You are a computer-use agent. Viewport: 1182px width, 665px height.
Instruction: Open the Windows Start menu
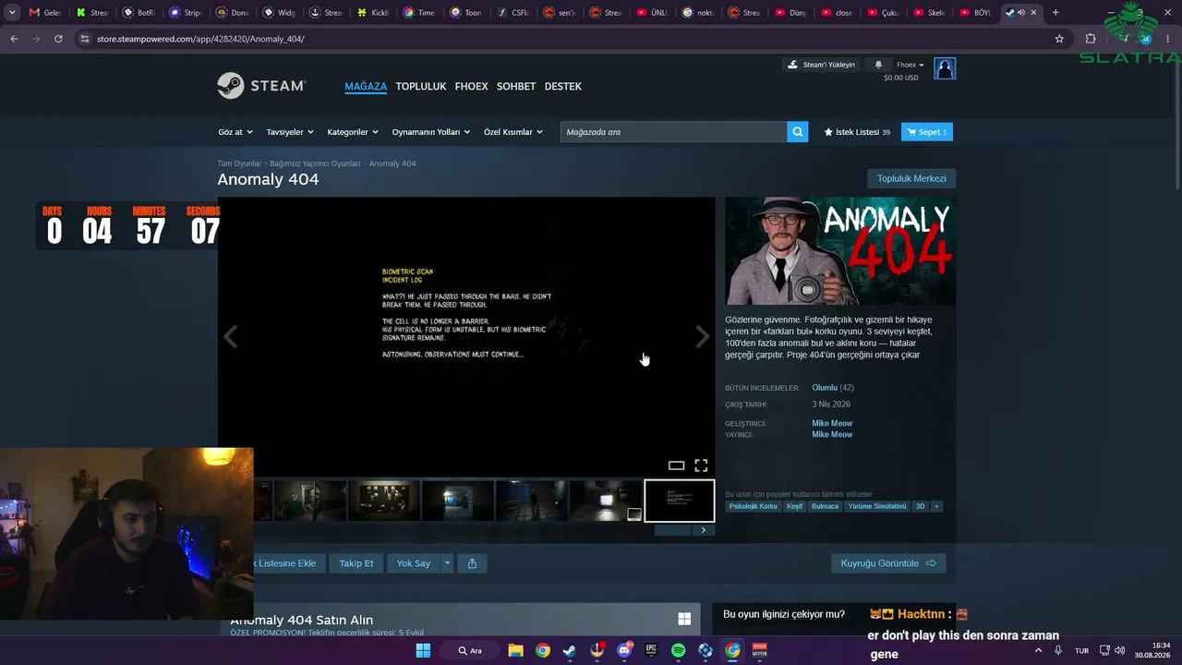(423, 650)
